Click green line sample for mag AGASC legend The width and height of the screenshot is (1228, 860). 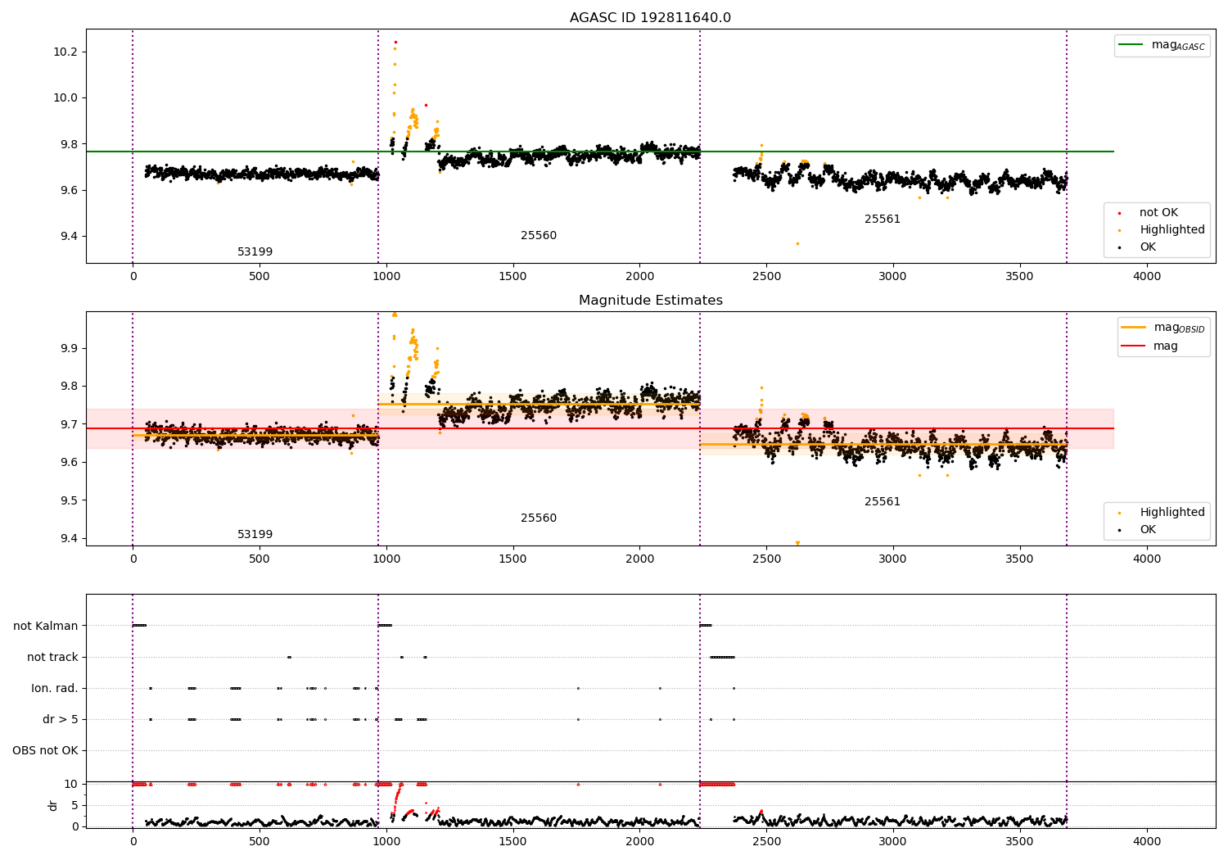click(x=1131, y=45)
